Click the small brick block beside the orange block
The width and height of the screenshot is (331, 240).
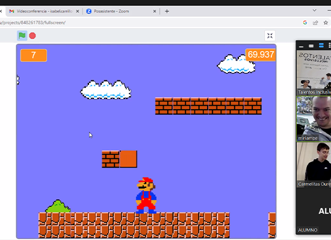[111, 159]
